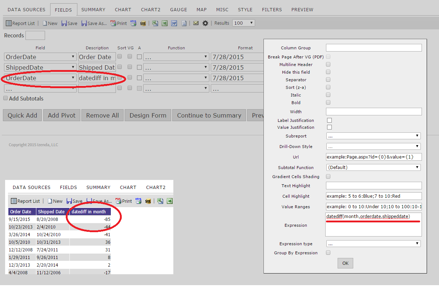
Task: Click the Continue to Summary button
Action: point(209,115)
